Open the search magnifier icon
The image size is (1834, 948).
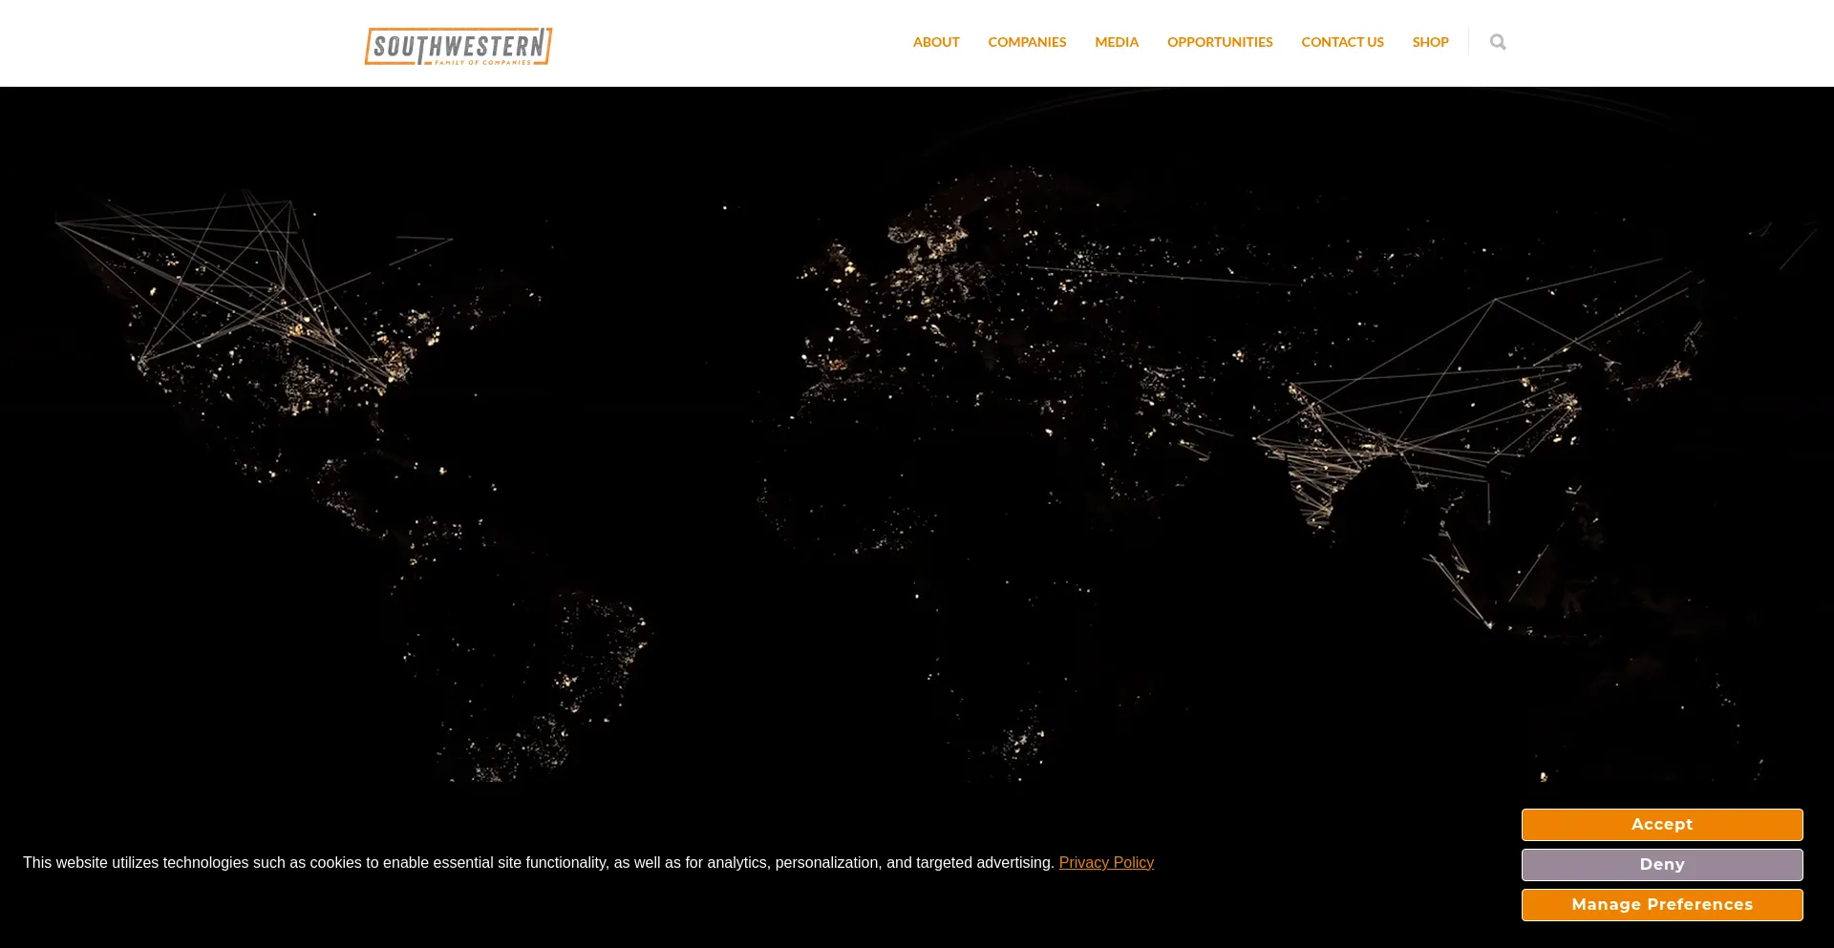[1498, 42]
